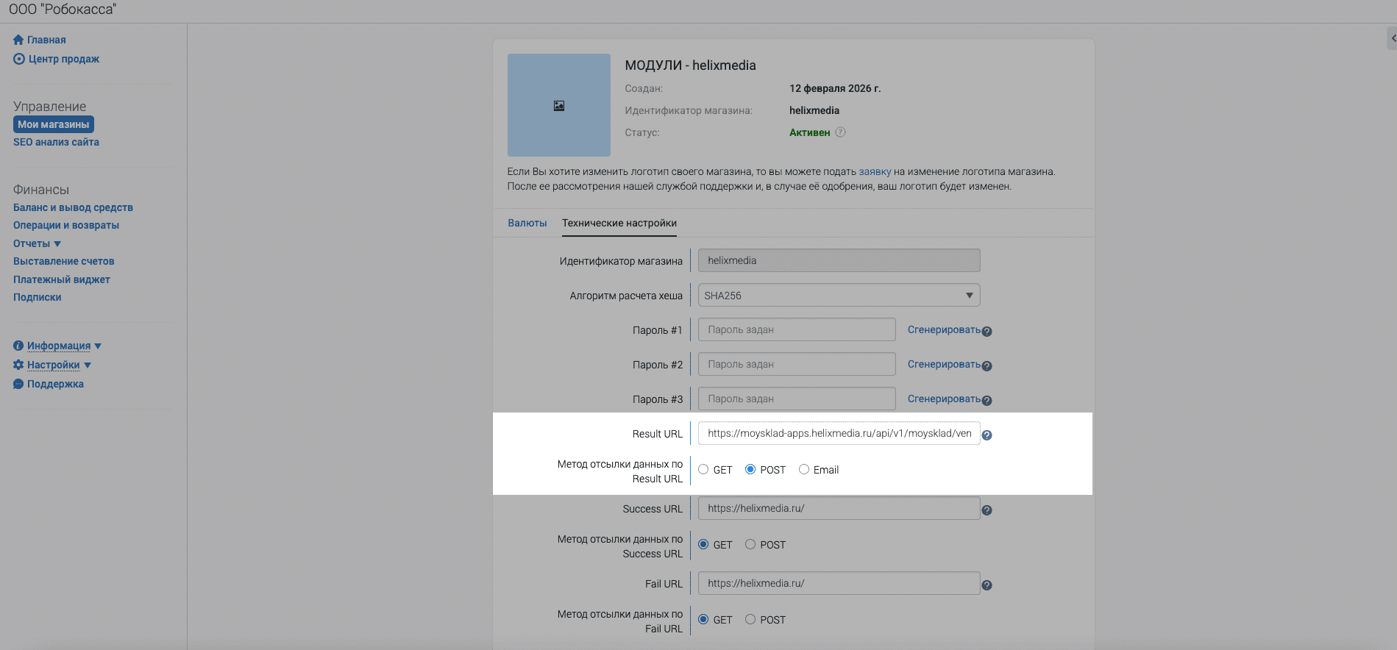The image size is (1397, 650).
Task: Select GET method for Result URL
Action: (x=703, y=470)
